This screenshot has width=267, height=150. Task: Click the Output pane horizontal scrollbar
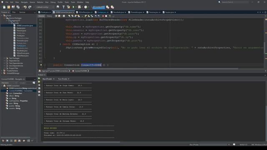81,142
